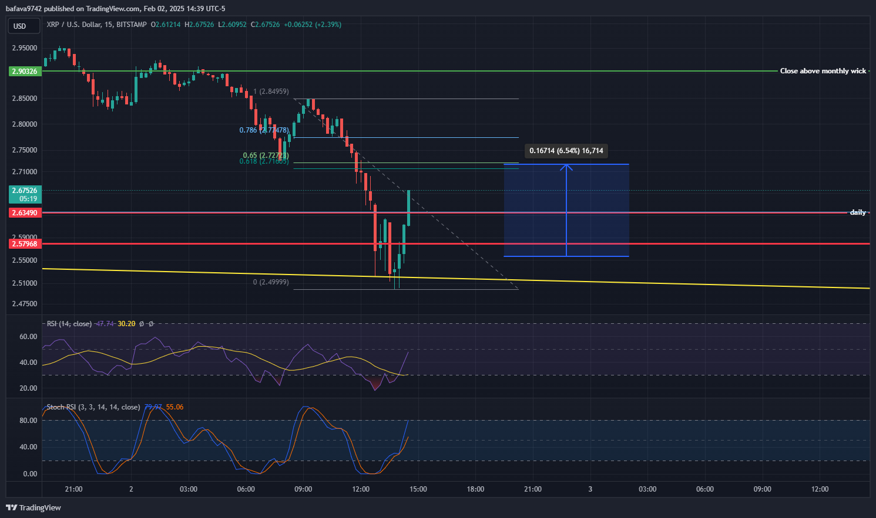Click the Stoch RSI axis 0.00 label

30,474
